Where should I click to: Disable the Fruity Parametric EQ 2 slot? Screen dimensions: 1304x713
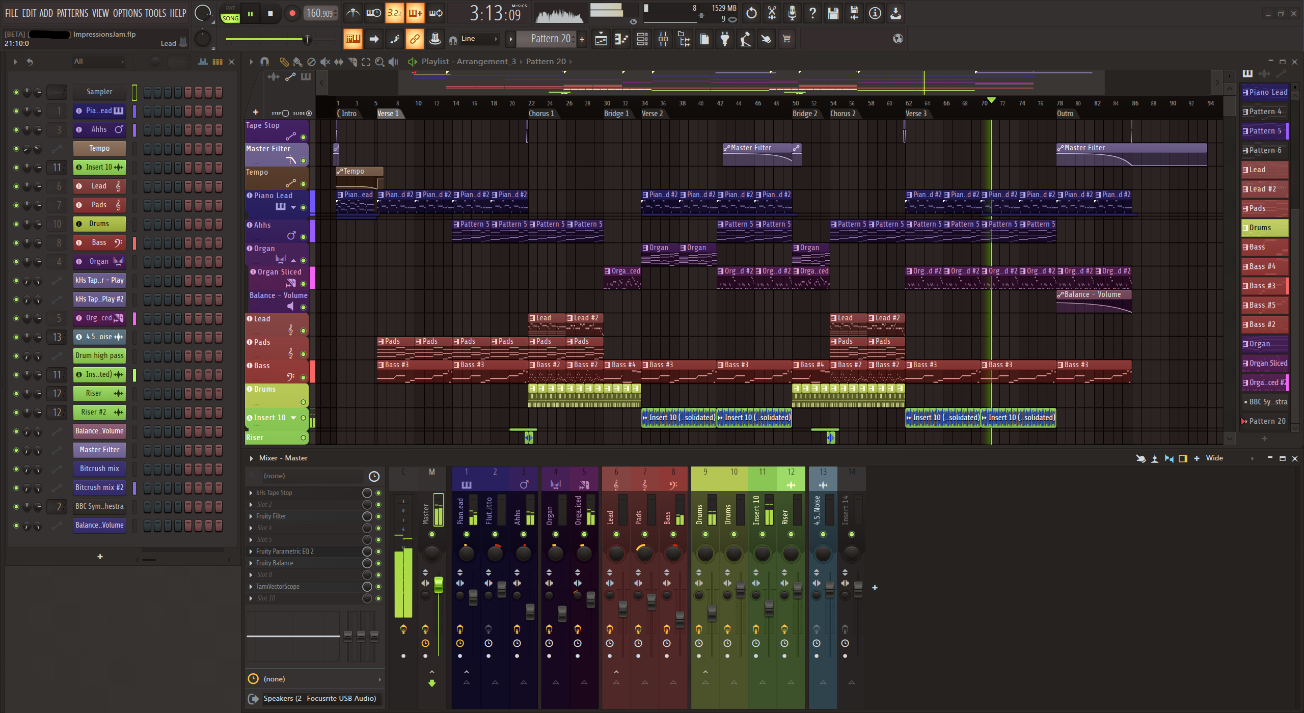tap(378, 552)
